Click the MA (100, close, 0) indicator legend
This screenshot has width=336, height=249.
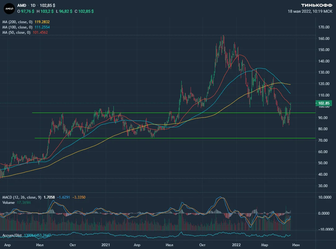coord(17,27)
